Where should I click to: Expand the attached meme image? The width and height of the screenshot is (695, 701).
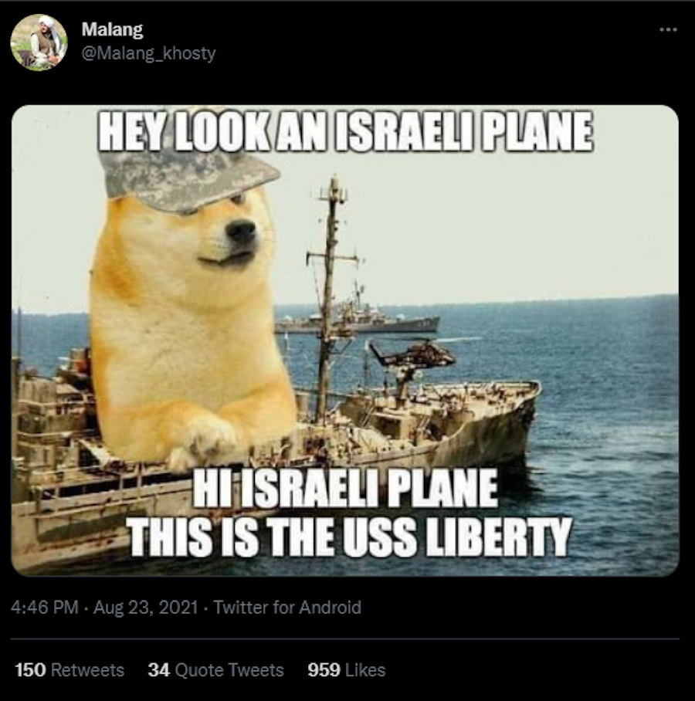[345, 340]
